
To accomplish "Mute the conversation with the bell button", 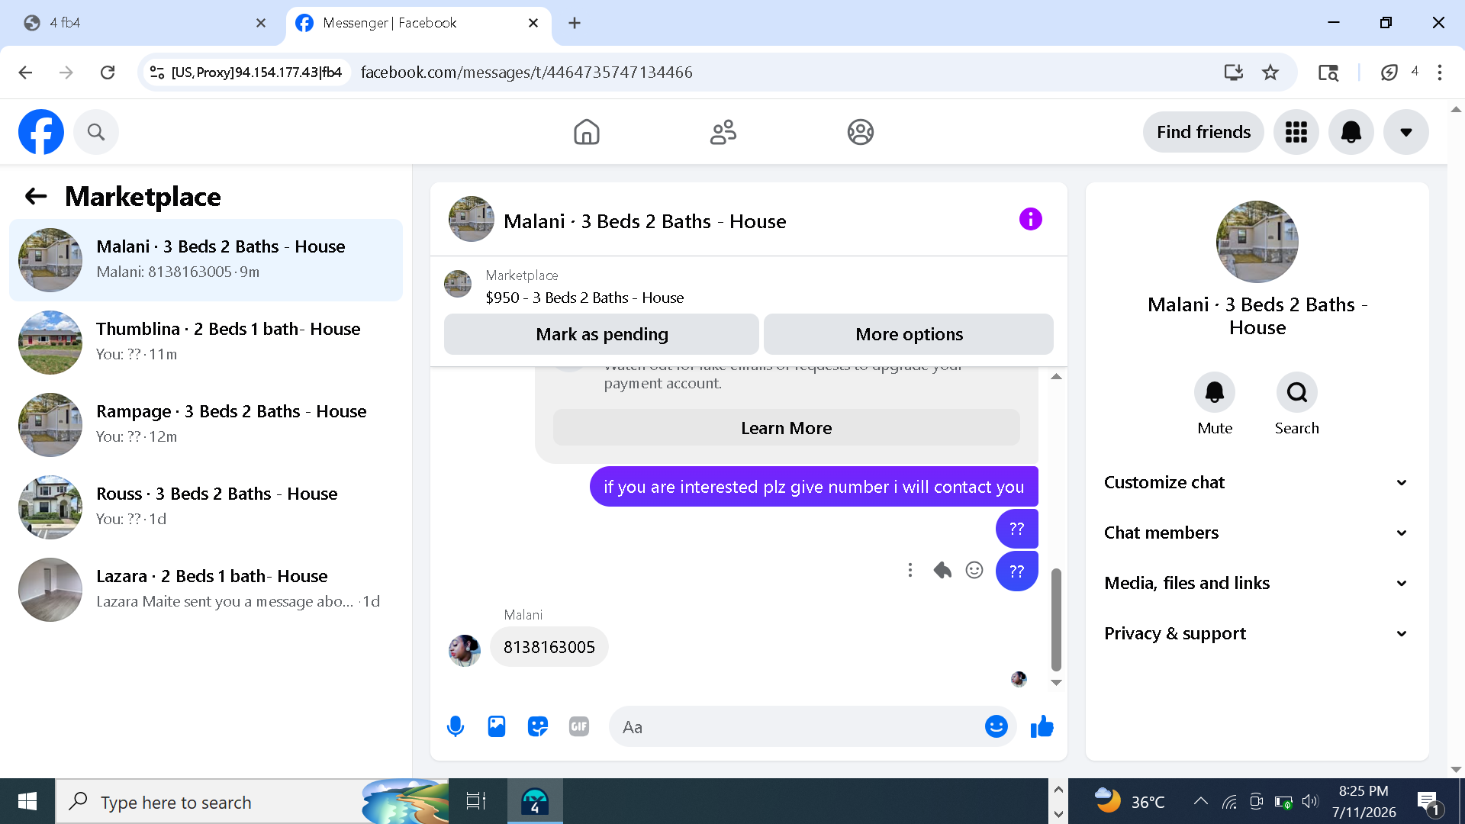I will point(1215,392).
